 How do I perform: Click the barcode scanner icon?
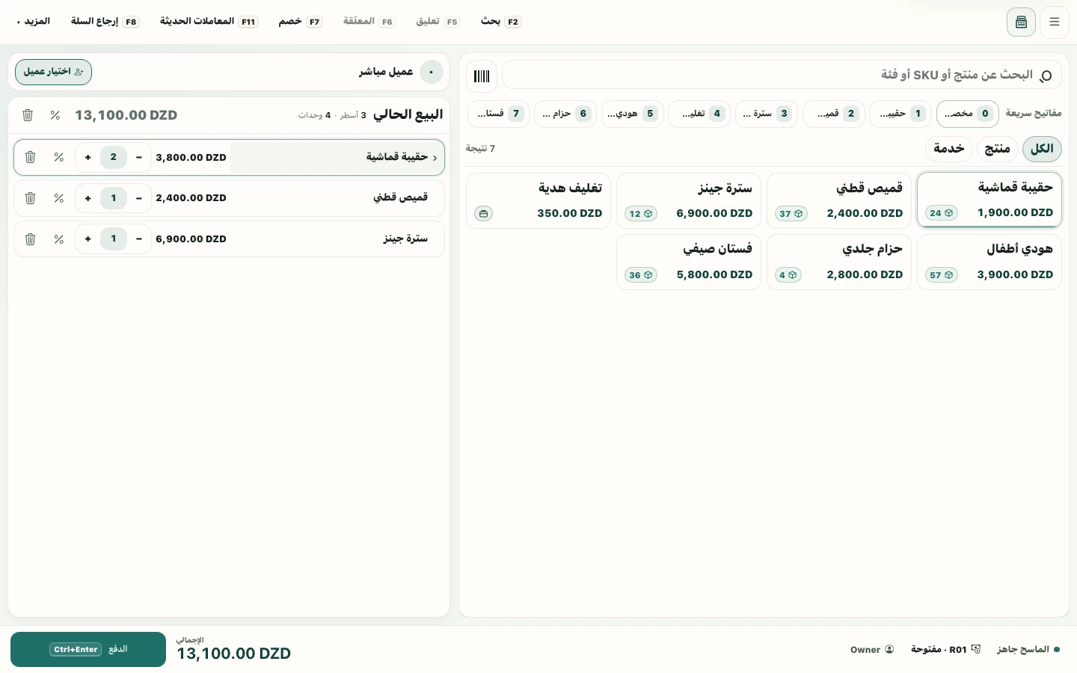point(482,76)
